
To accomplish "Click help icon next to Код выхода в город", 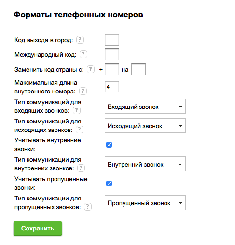I will (x=80, y=40).
